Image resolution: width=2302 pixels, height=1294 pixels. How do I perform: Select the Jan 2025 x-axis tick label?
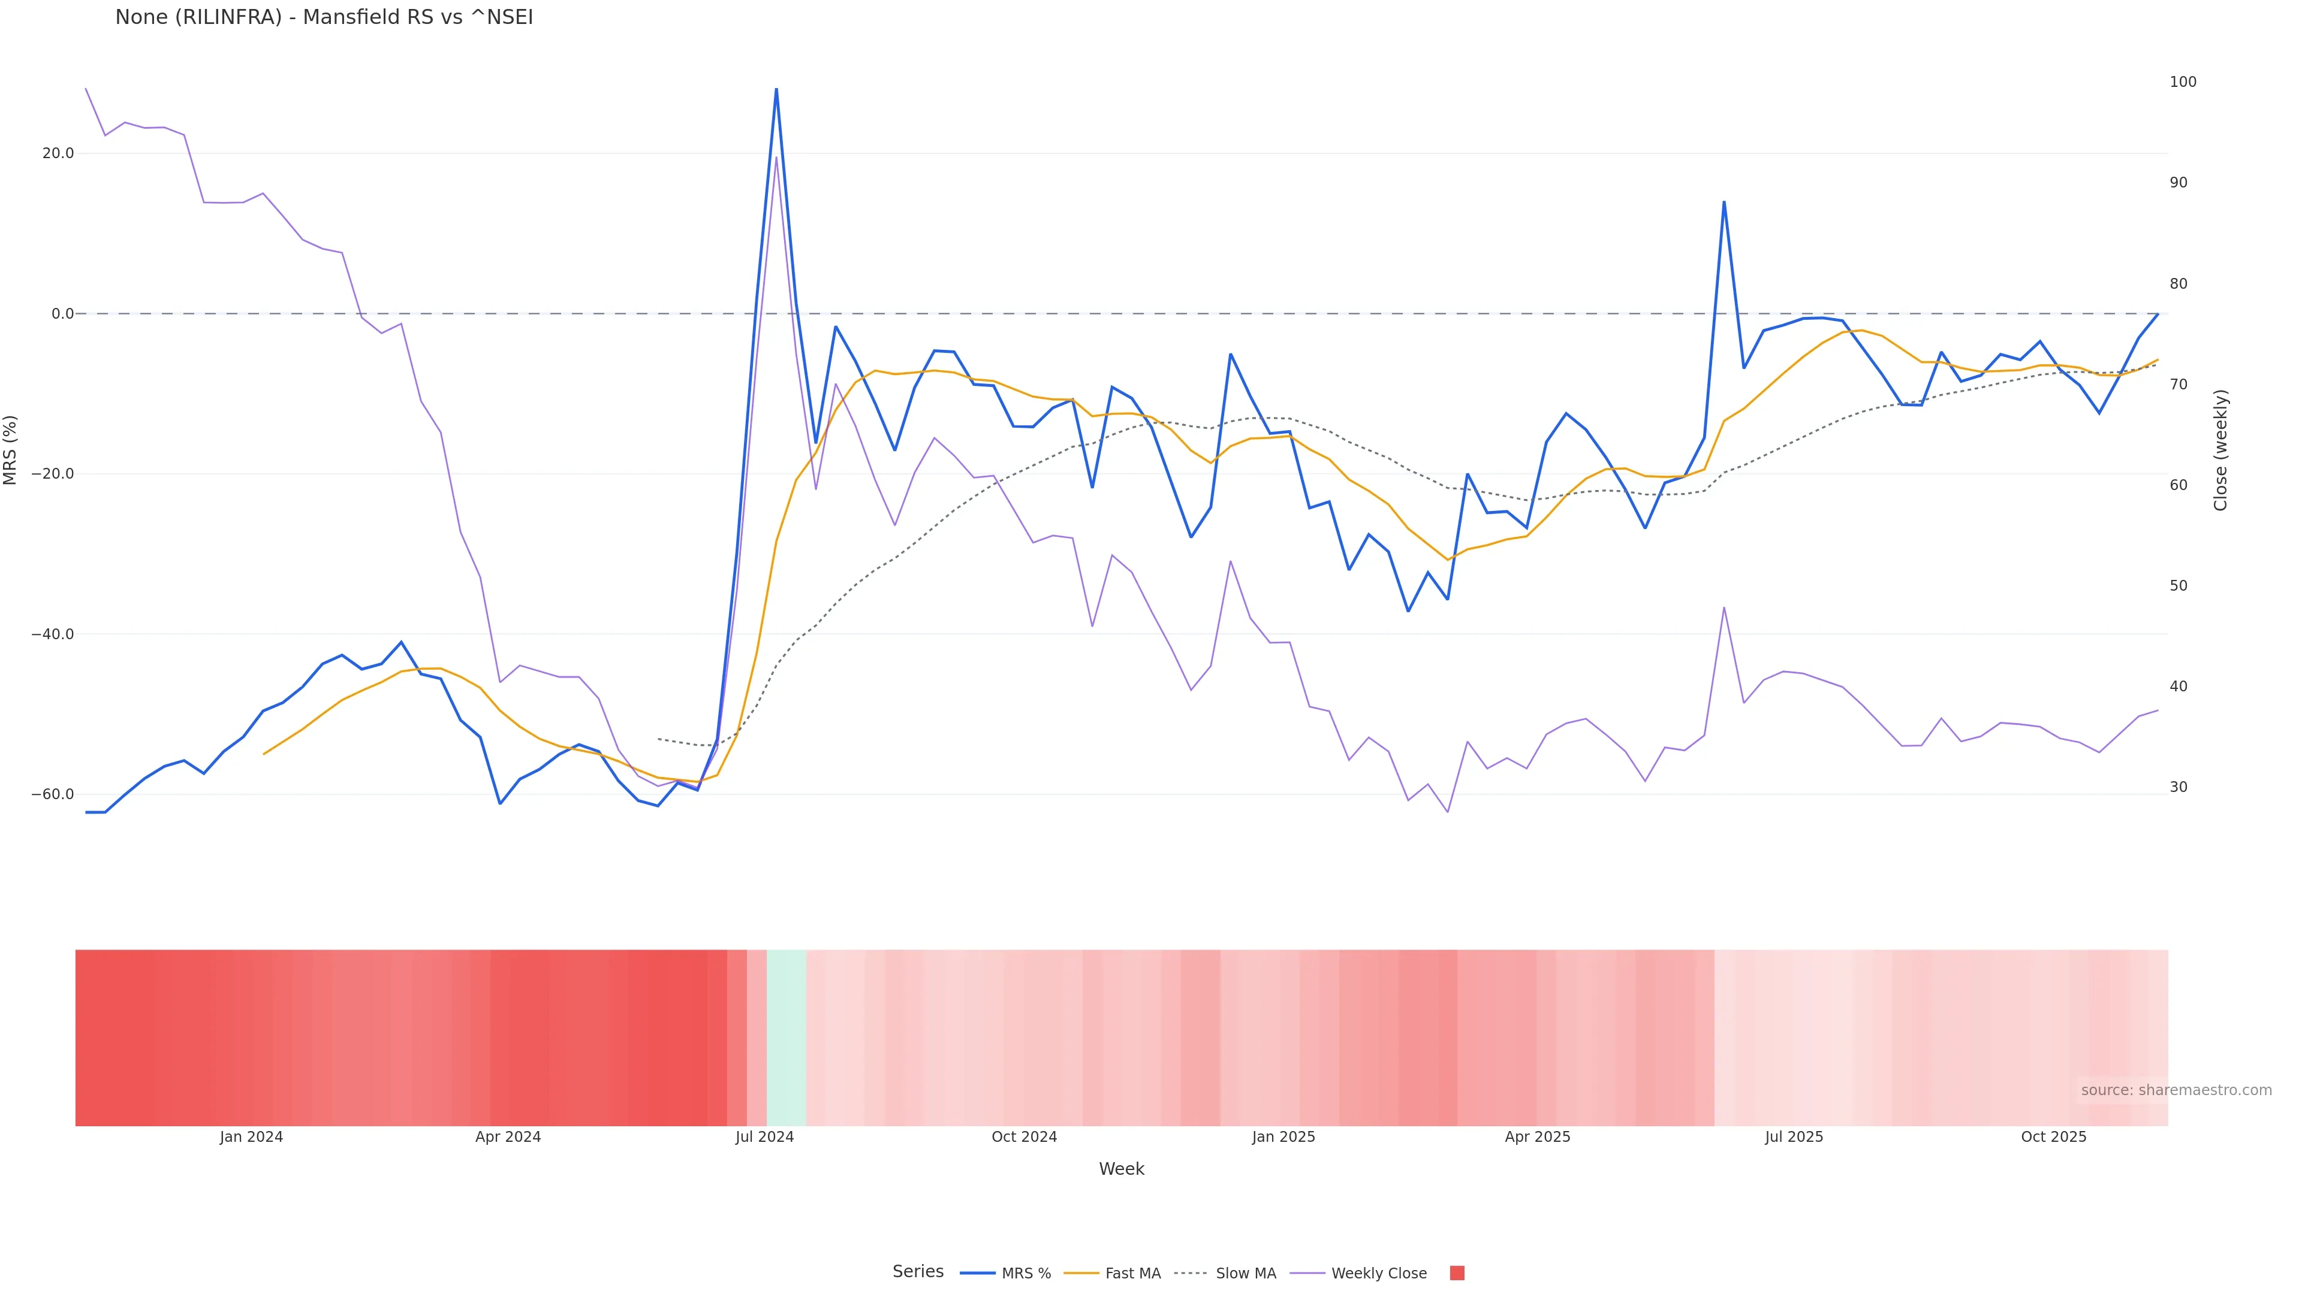1283,1137
